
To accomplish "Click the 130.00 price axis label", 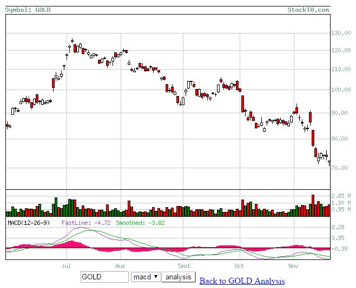I will [341, 33].
